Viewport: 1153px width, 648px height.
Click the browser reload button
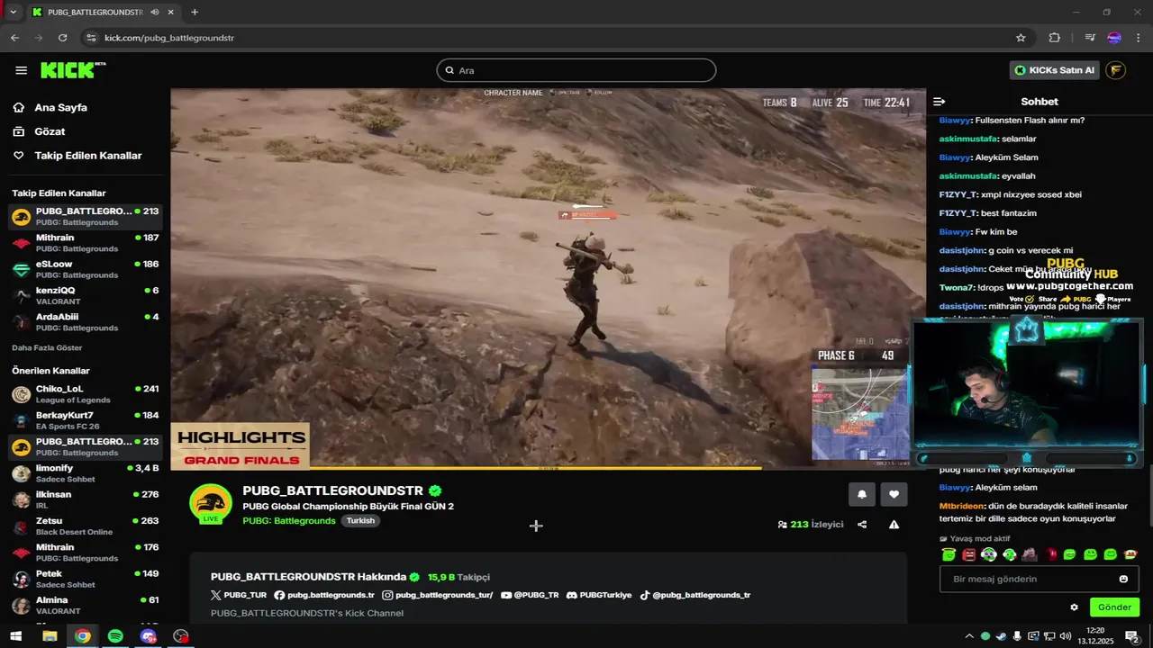[x=62, y=38]
